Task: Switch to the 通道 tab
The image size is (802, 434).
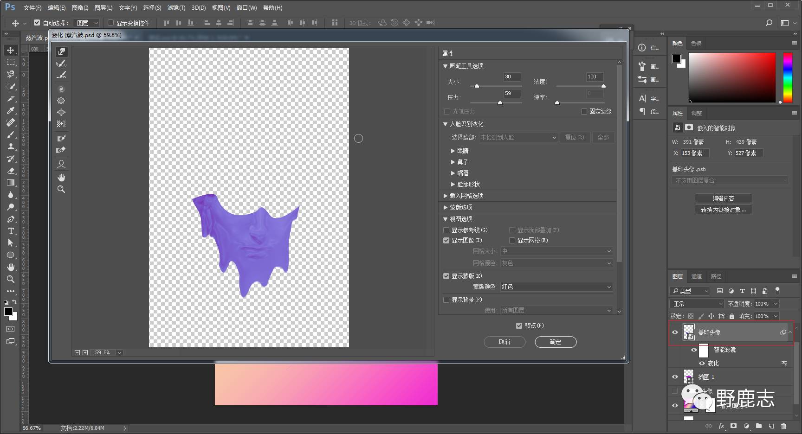Action: [697, 276]
